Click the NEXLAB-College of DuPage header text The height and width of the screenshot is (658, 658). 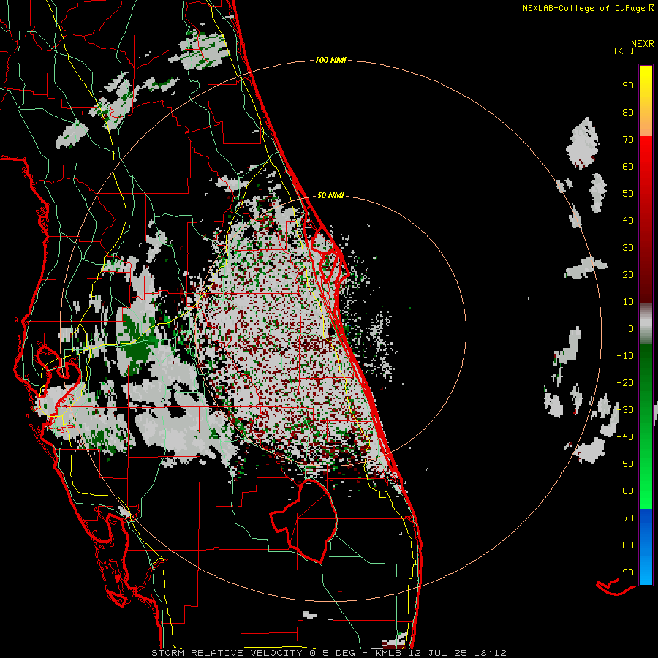[588, 8]
